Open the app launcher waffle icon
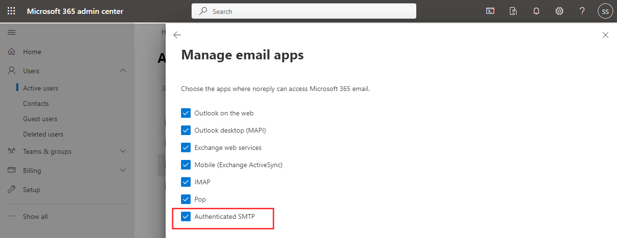This screenshot has height=238, width=617. (12, 11)
